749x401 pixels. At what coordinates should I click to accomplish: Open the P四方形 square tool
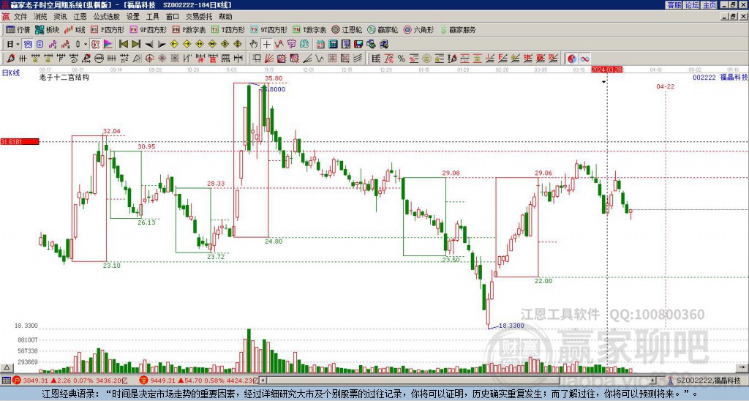108,29
